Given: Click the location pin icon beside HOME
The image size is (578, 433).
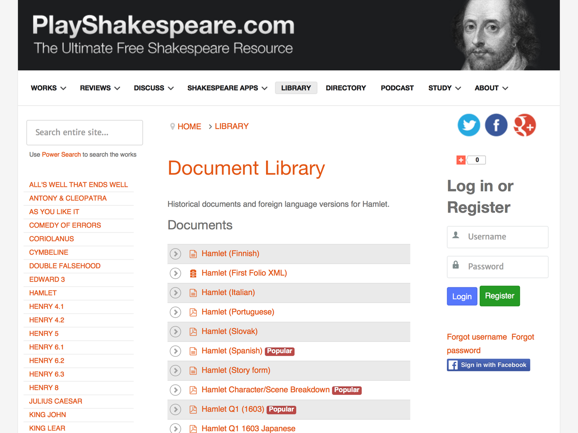Looking at the screenshot, I should (x=173, y=126).
